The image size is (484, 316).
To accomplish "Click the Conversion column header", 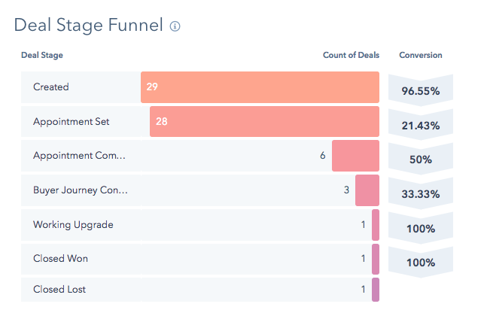I will coord(420,55).
